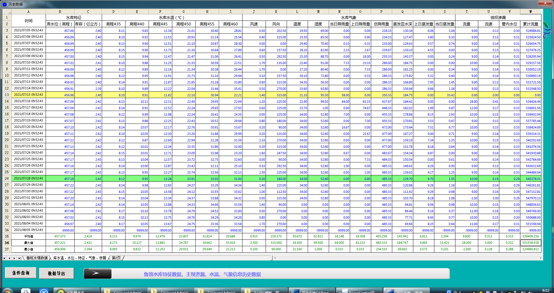This screenshot has height=293, width=554.
Task: Close the 历史数据 window
Action: [x=545, y=3]
